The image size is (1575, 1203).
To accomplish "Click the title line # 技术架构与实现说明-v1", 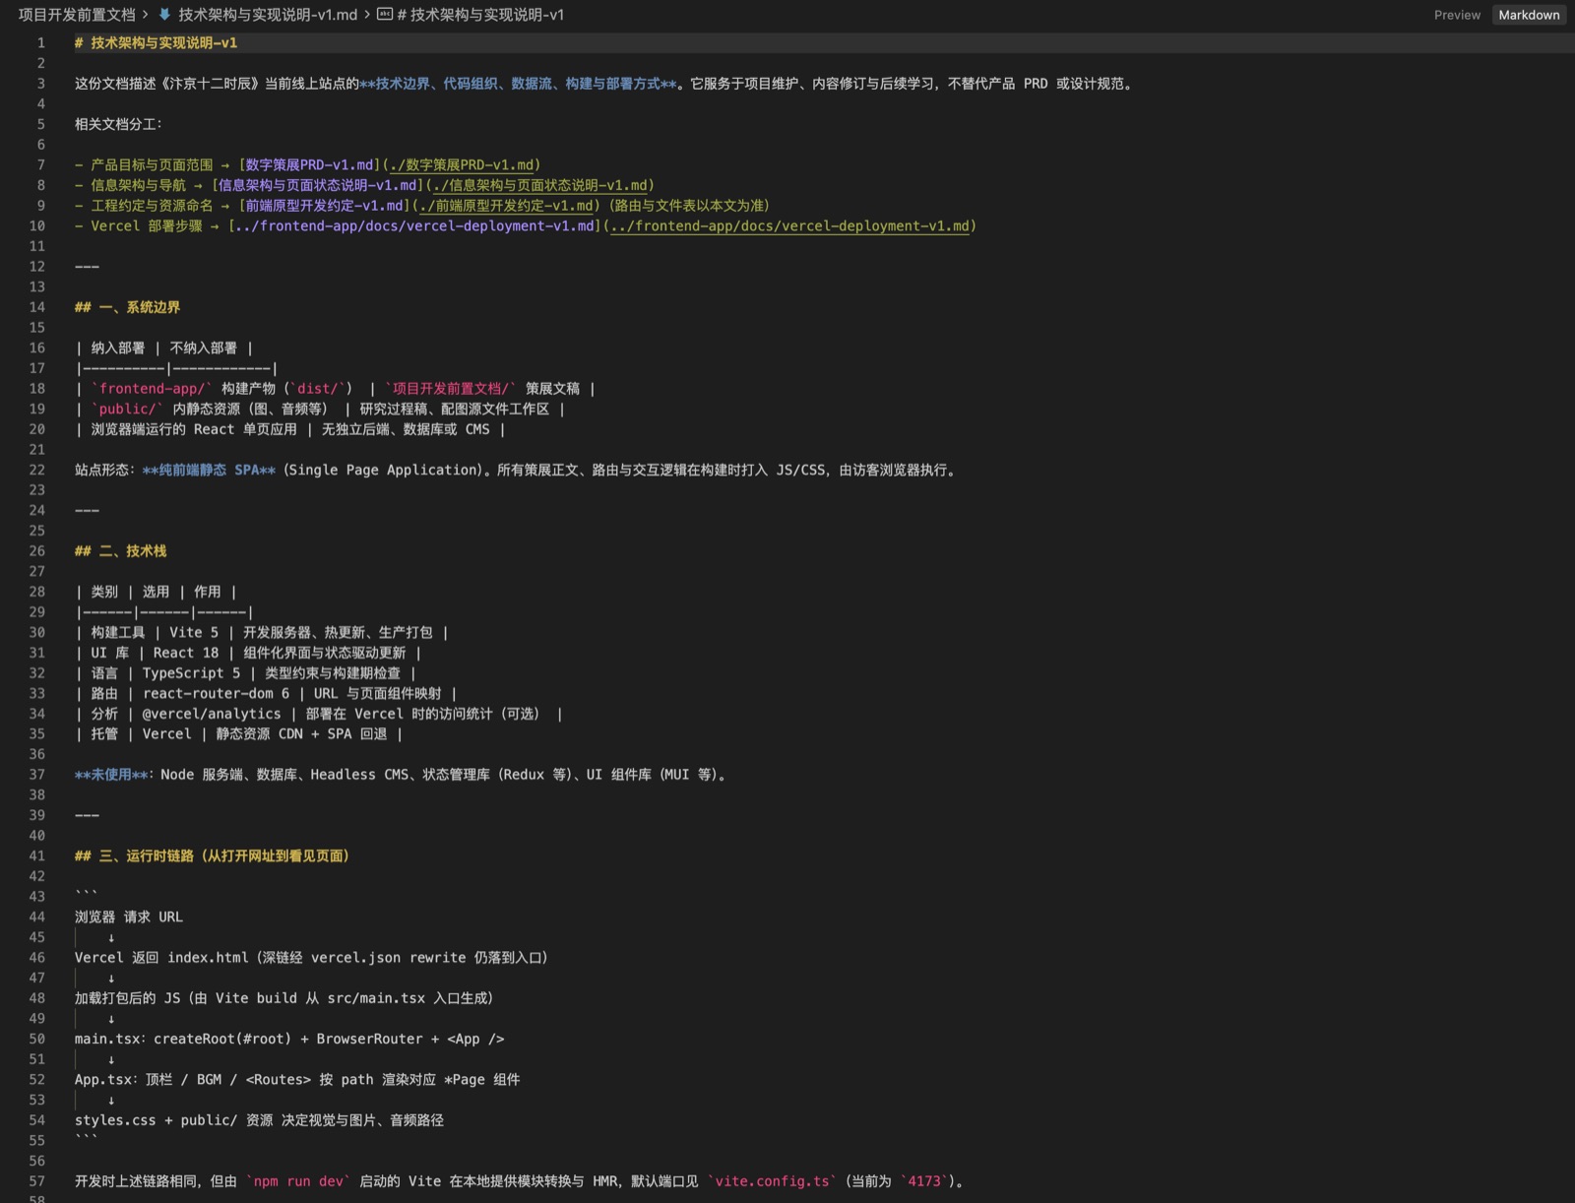I will [156, 43].
